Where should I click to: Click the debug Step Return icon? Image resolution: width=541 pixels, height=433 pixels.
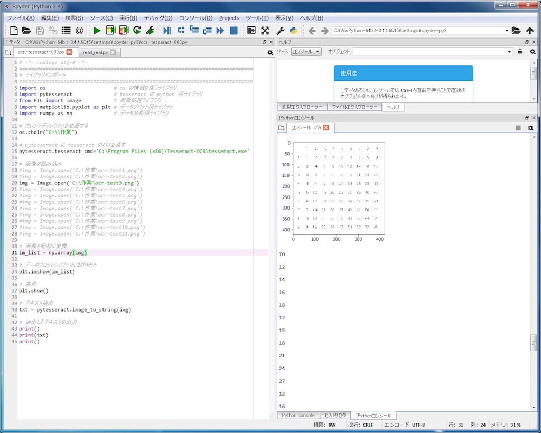click(x=207, y=31)
